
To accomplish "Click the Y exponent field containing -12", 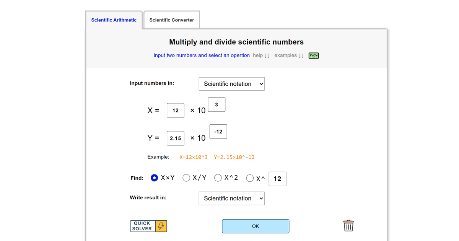I will click(218, 131).
